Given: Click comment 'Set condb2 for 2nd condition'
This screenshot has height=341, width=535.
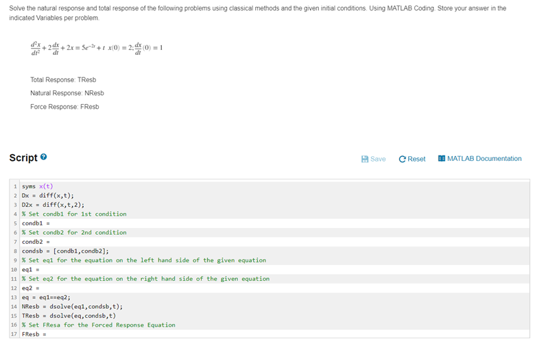Looking at the screenshot, I should coord(74,232).
